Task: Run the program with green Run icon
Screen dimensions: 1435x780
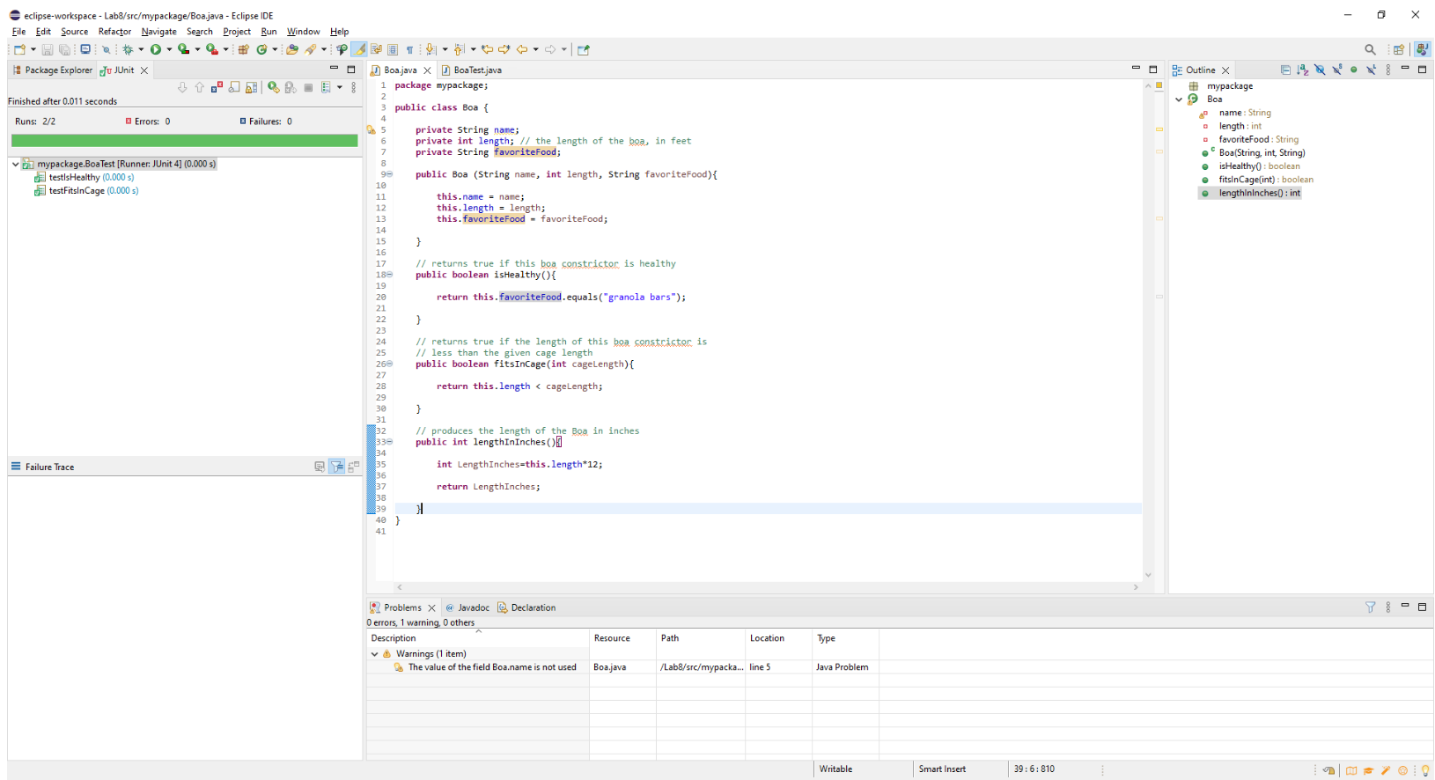Action: [156, 49]
